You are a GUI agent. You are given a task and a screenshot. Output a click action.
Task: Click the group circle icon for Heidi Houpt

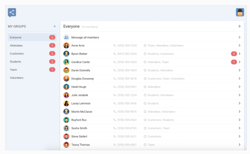145,87
